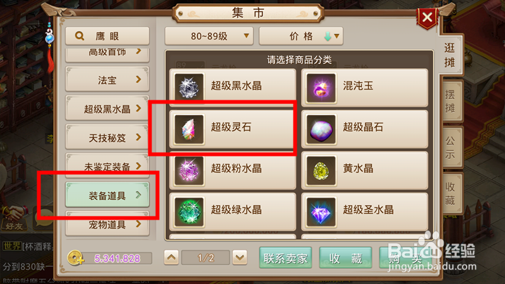Switch to the 公示 side tab
Screen dimensions: 505x284
(450, 147)
